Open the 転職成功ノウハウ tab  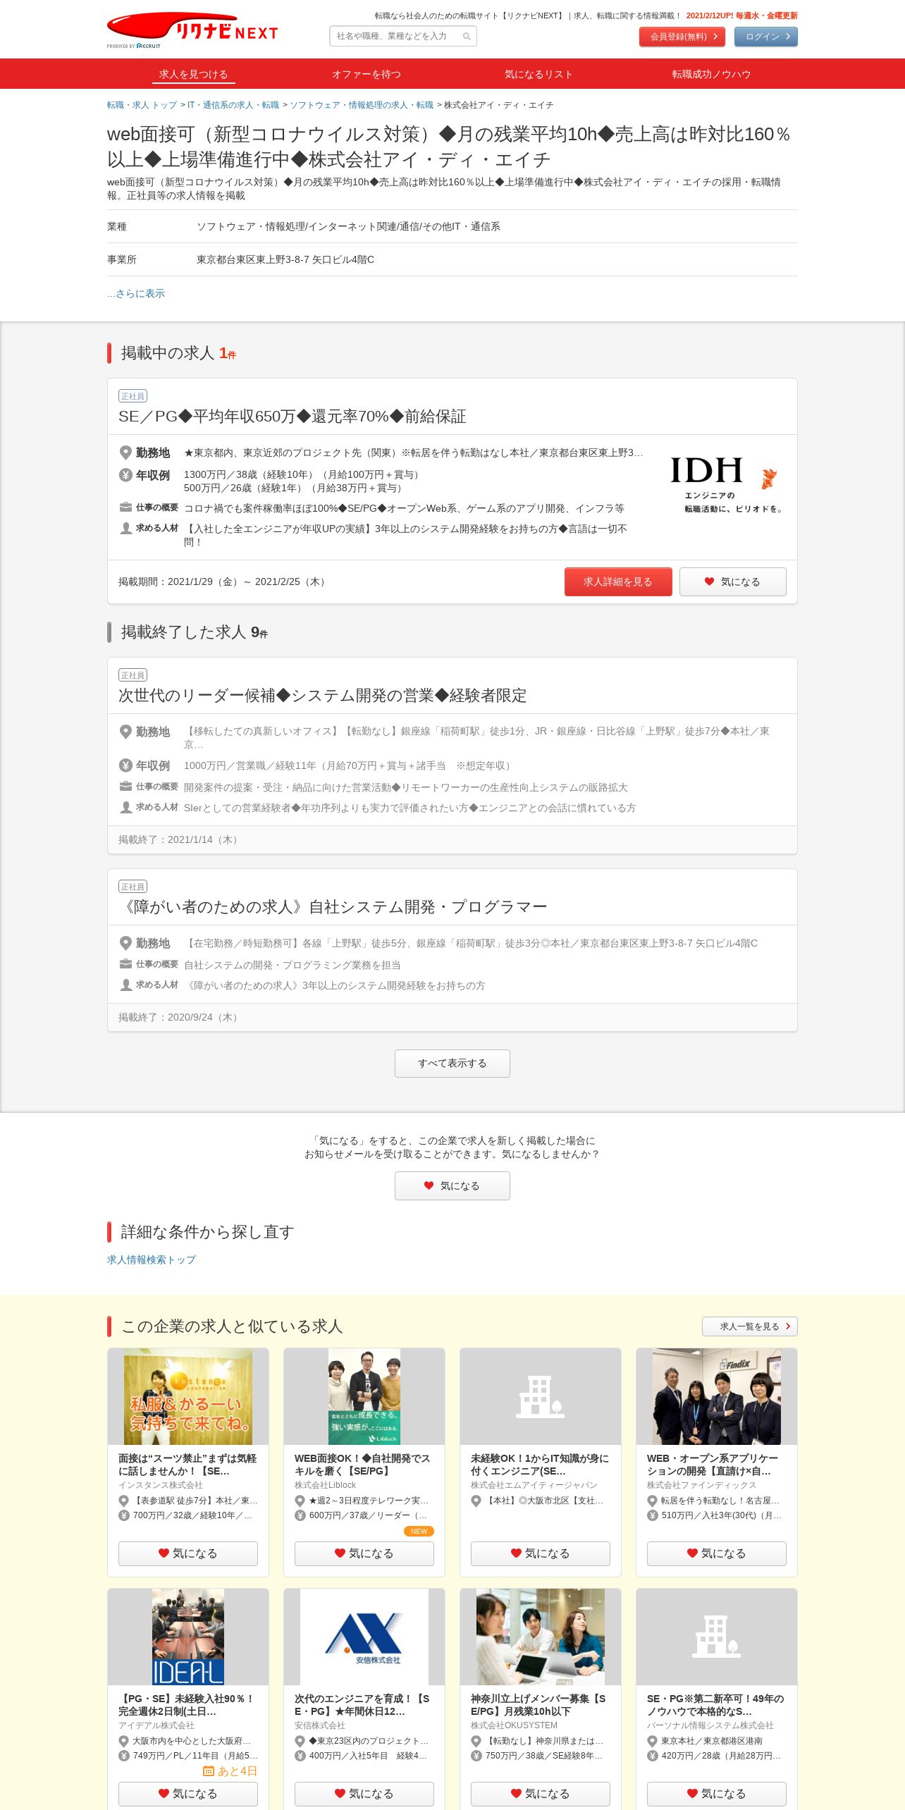pos(711,74)
